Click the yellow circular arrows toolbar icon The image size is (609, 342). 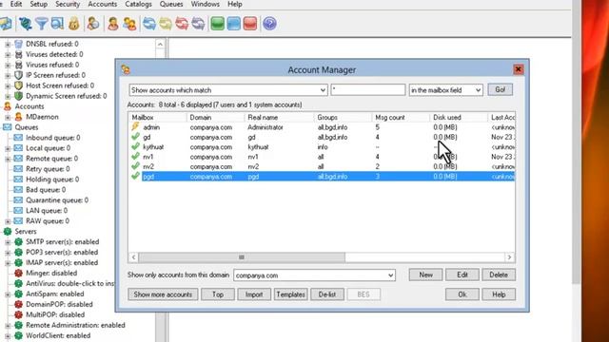[x=166, y=24]
